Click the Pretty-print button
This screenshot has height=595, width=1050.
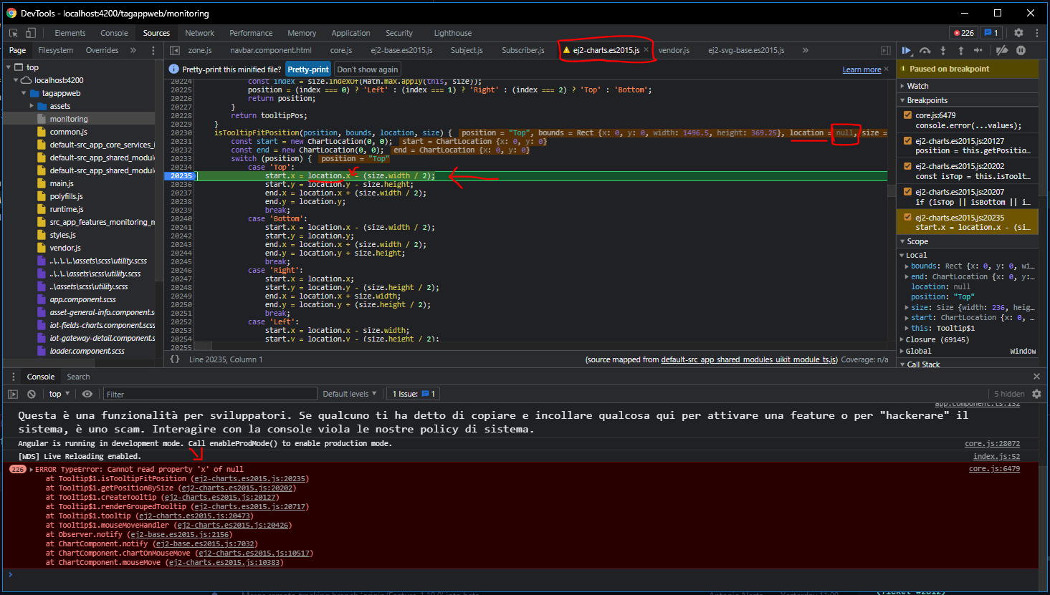coord(308,69)
